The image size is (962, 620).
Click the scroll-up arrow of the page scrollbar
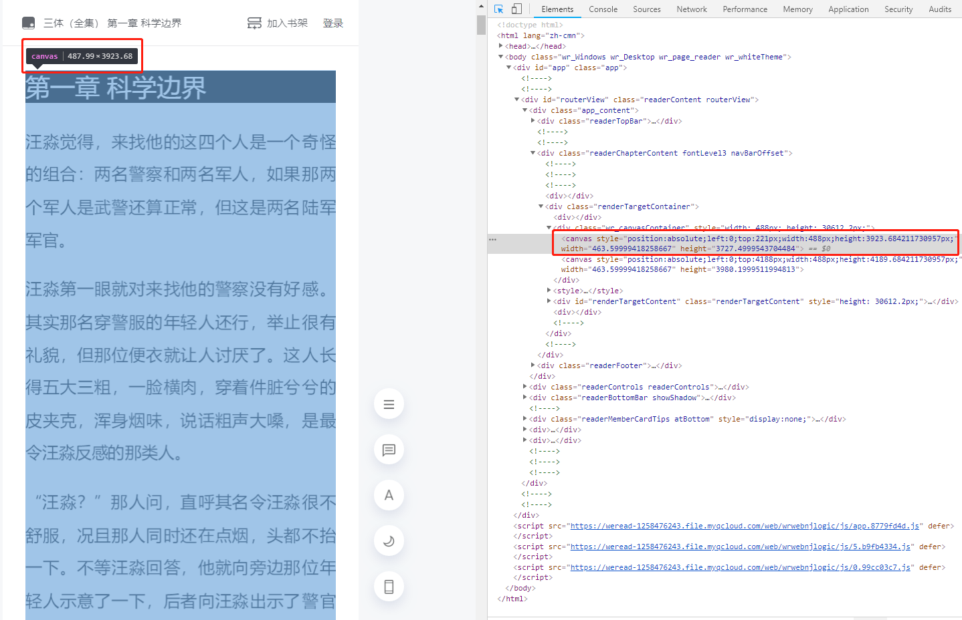[x=481, y=6]
